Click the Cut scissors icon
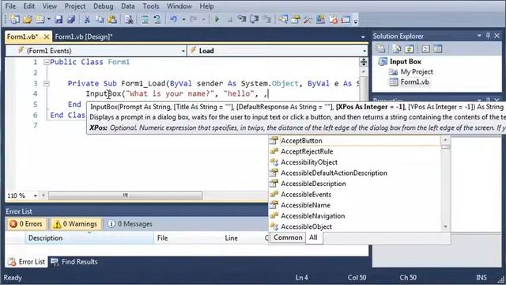Image resolution: width=506 pixels, height=285 pixels. coord(87,19)
